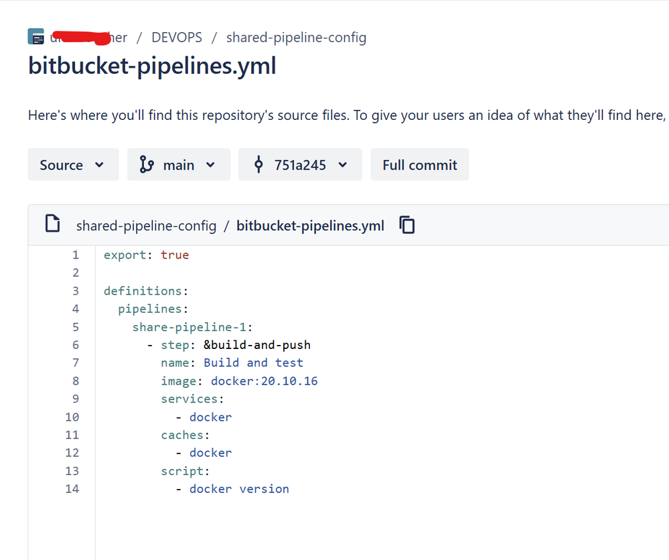Open the main branch selector dropdown
The width and height of the screenshot is (669, 560).
(179, 164)
